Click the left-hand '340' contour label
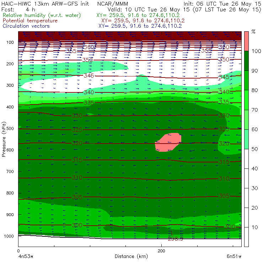 89,92
